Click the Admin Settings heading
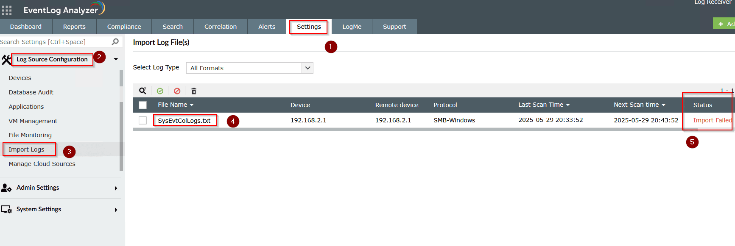Viewport: 735px width, 246px height. [38, 188]
